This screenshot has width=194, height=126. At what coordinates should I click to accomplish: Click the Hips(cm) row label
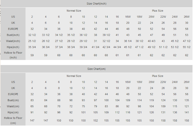tap(13, 112)
